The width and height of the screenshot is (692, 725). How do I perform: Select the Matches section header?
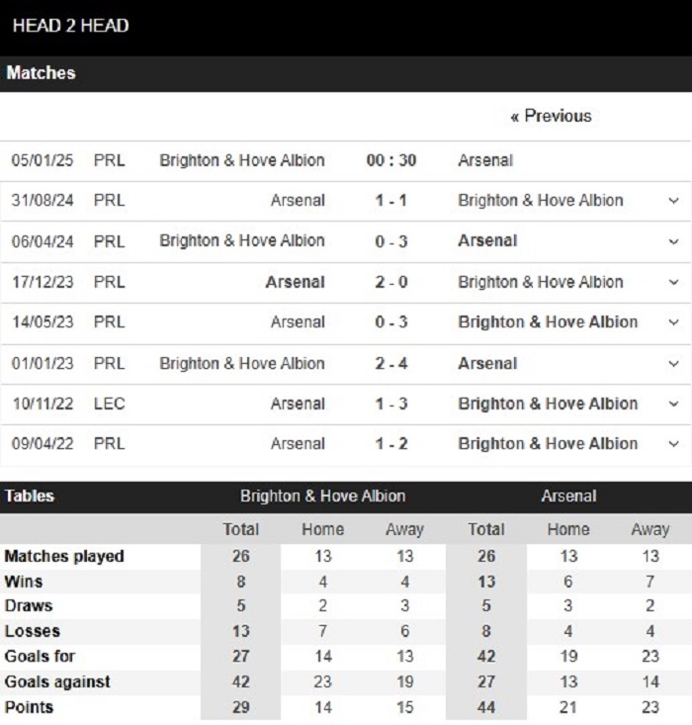(41, 73)
